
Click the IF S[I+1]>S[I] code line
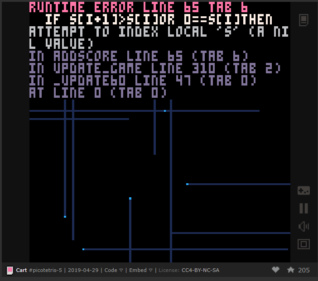click(x=159, y=19)
